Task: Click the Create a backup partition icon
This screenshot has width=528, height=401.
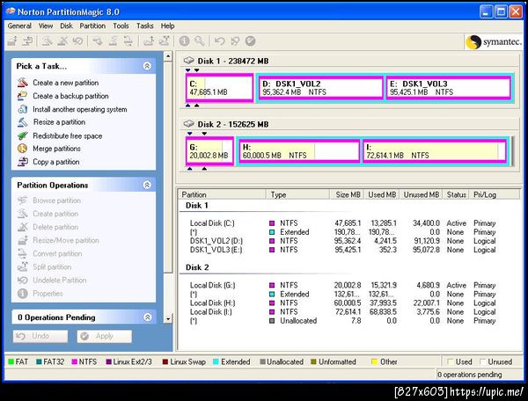Action: click(23, 96)
